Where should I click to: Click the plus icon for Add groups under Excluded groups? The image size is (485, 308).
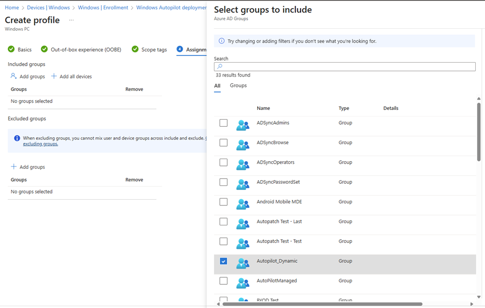click(14, 167)
